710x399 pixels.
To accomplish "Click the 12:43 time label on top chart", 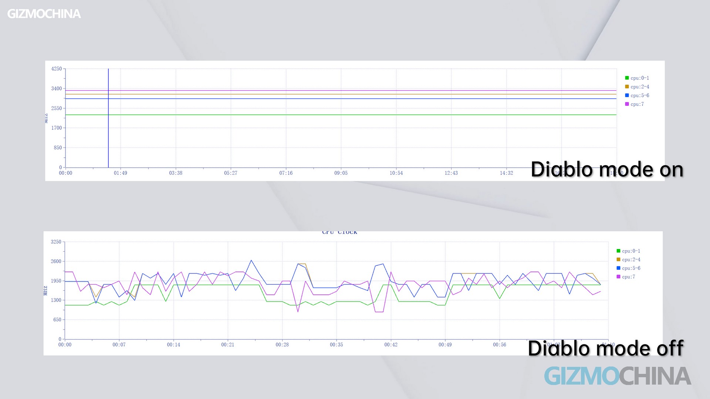I will [x=451, y=173].
